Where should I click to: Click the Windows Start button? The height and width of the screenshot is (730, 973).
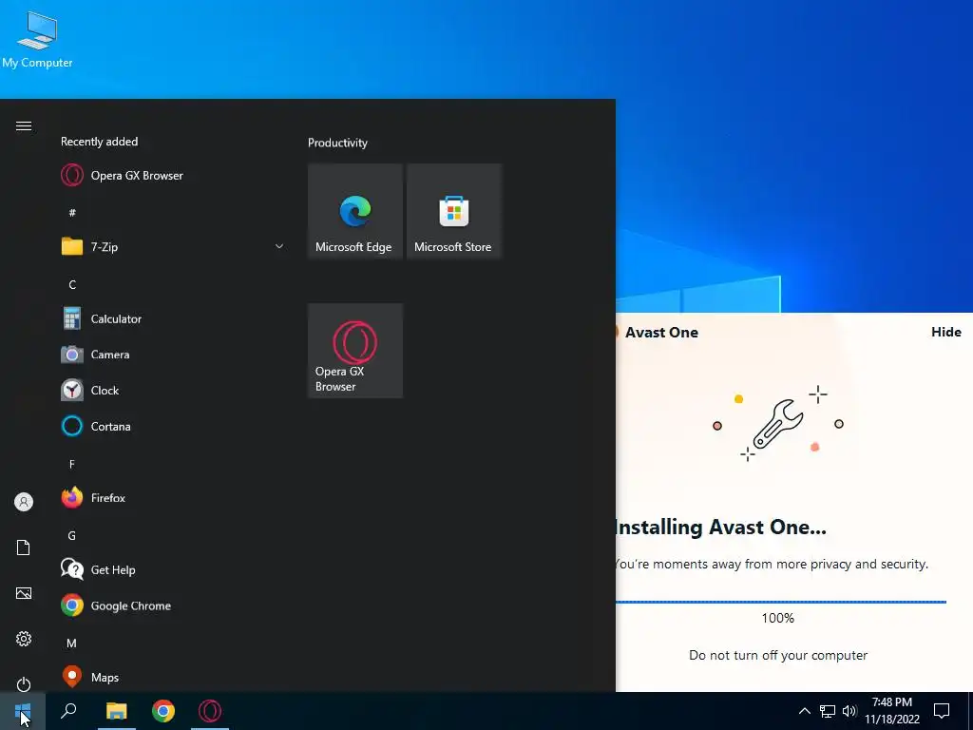(23, 711)
